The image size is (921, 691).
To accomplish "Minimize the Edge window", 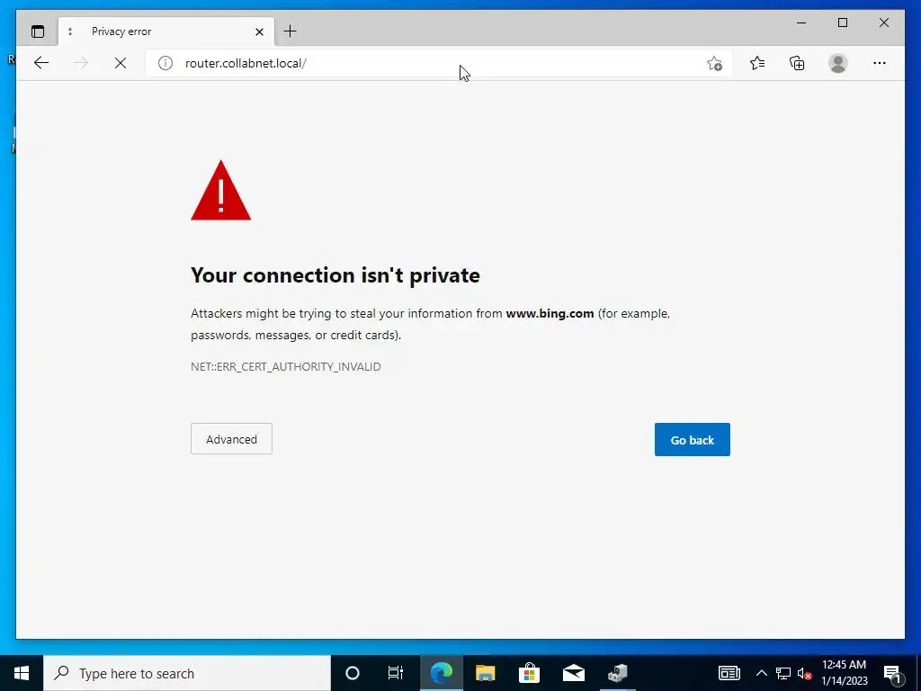I will [x=801, y=22].
